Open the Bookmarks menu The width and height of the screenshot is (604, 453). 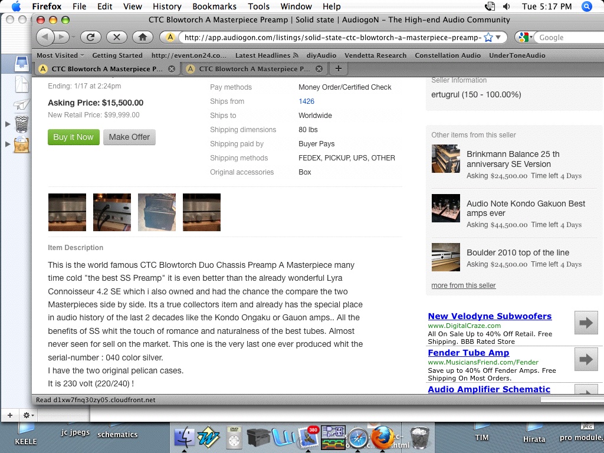click(214, 6)
